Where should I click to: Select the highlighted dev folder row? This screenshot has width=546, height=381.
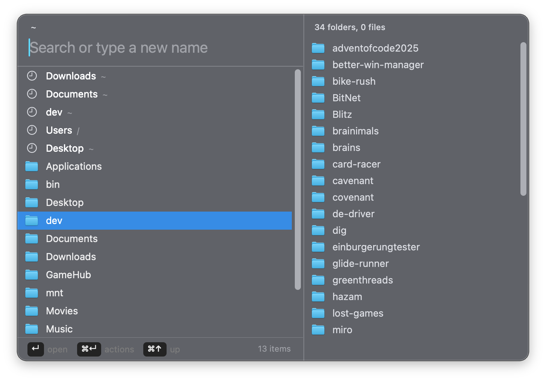coord(155,221)
